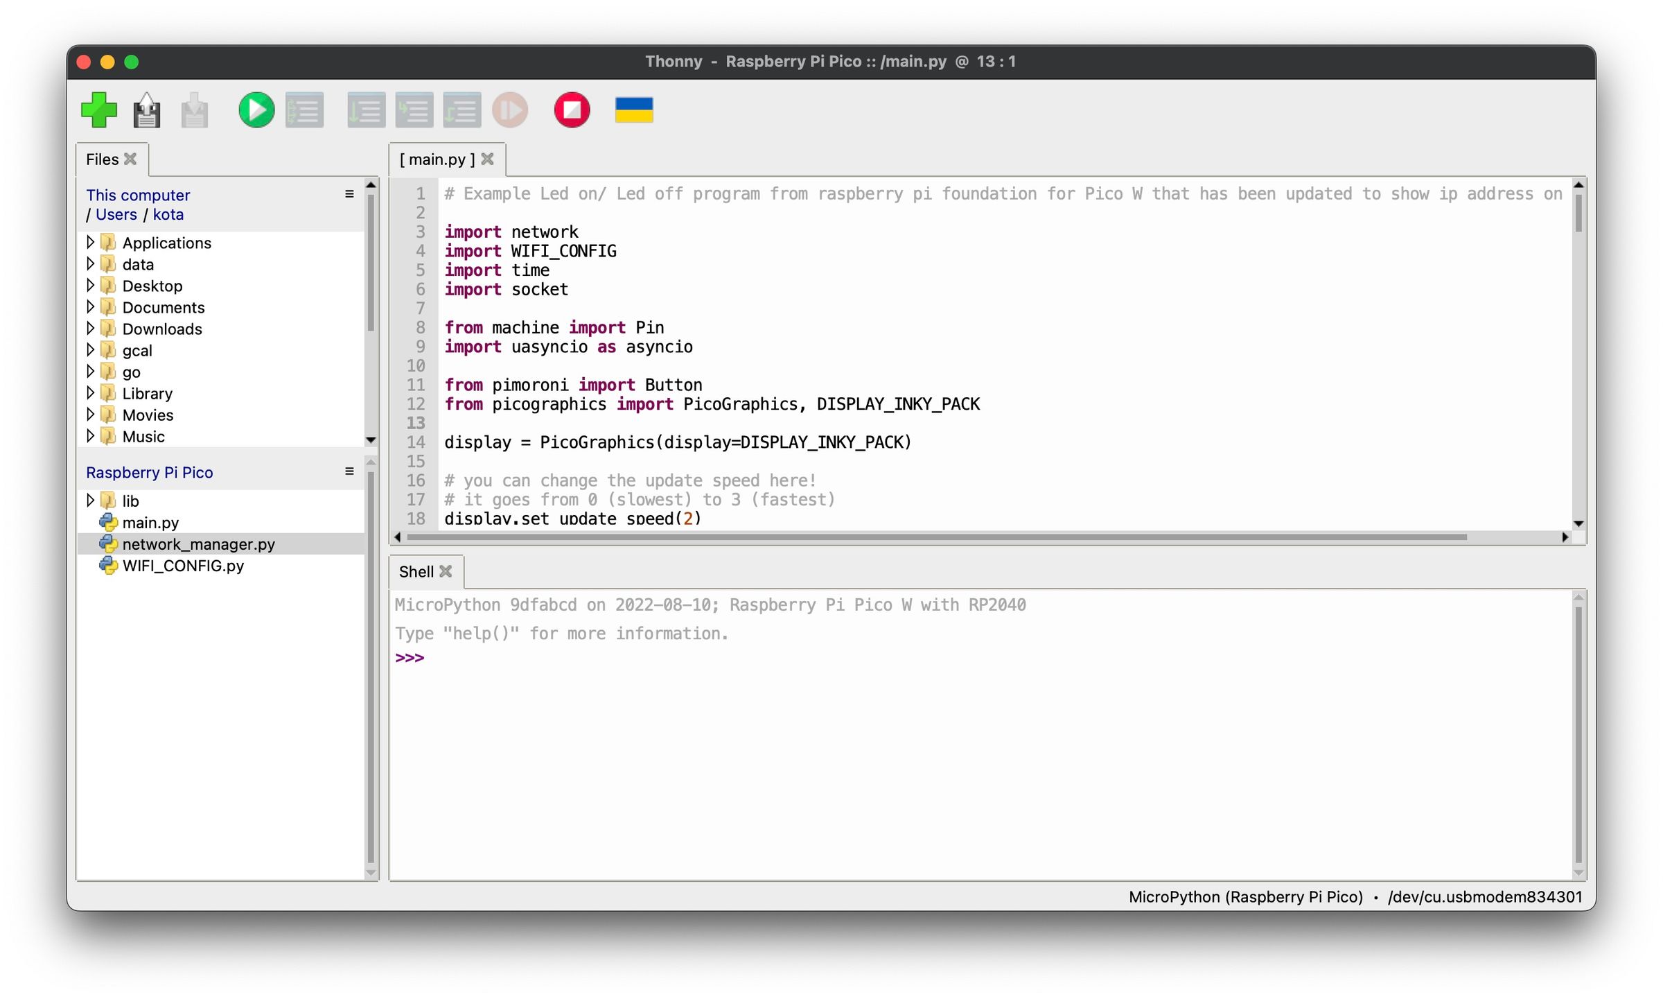The height and width of the screenshot is (999, 1663).
Task: Expand the lib folder on Pico
Action: pyautogui.click(x=90, y=500)
